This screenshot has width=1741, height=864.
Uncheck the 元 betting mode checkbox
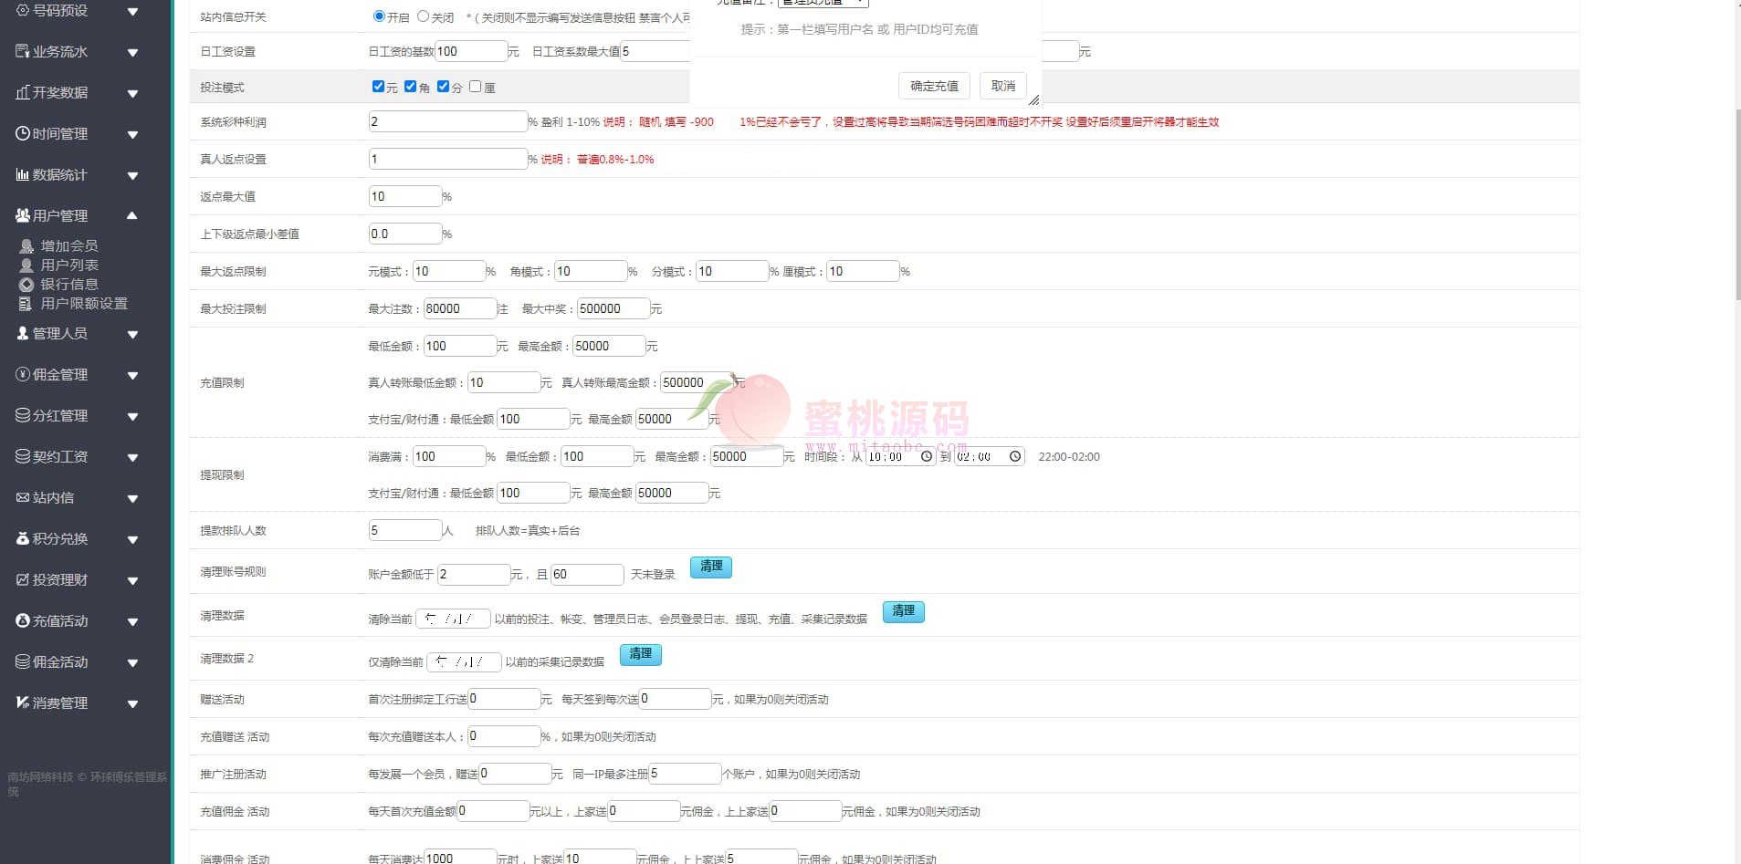click(x=378, y=87)
